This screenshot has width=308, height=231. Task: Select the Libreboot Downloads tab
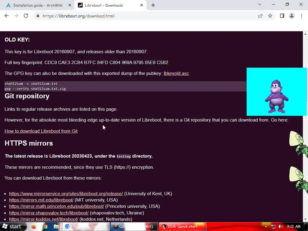104,5
